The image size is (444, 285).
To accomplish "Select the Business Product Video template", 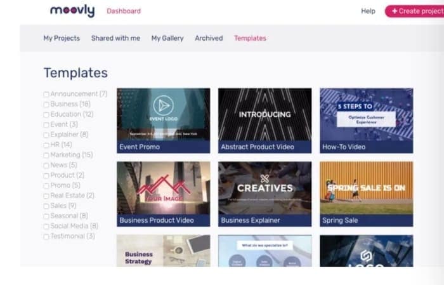I will 164,194.
